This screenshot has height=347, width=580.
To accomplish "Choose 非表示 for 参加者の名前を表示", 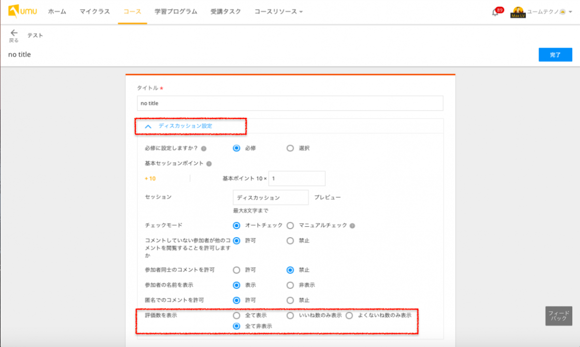I will (x=290, y=285).
